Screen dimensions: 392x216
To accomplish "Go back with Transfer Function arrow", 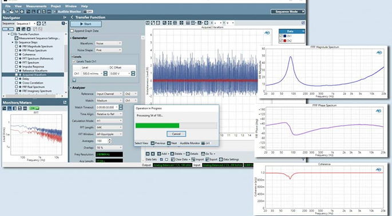I will coord(72,17).
